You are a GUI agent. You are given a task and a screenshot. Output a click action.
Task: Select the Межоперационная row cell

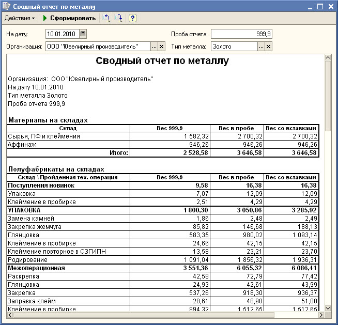pos(36,268)
